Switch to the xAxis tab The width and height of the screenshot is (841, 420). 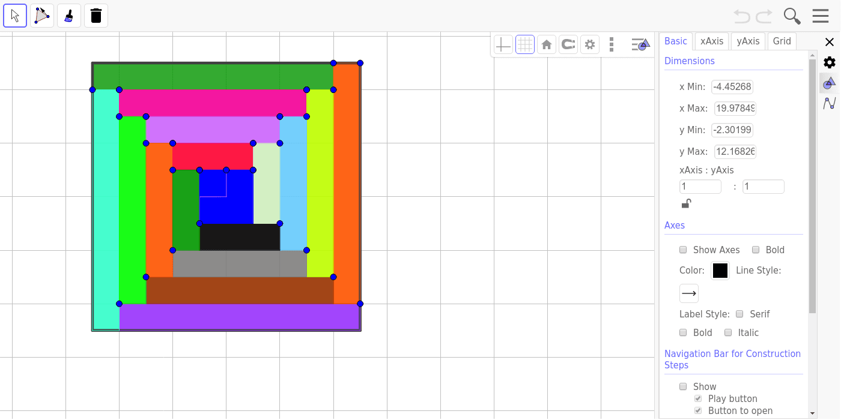point(712,41)
